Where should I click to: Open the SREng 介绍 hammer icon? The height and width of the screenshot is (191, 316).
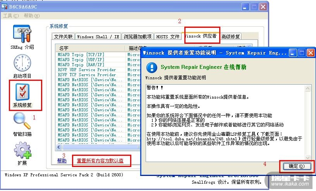[22, 34]
